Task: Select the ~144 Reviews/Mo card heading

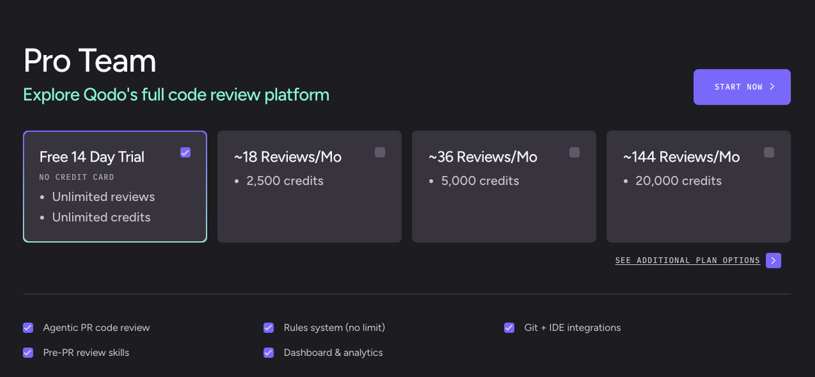Action: (681, 157)
